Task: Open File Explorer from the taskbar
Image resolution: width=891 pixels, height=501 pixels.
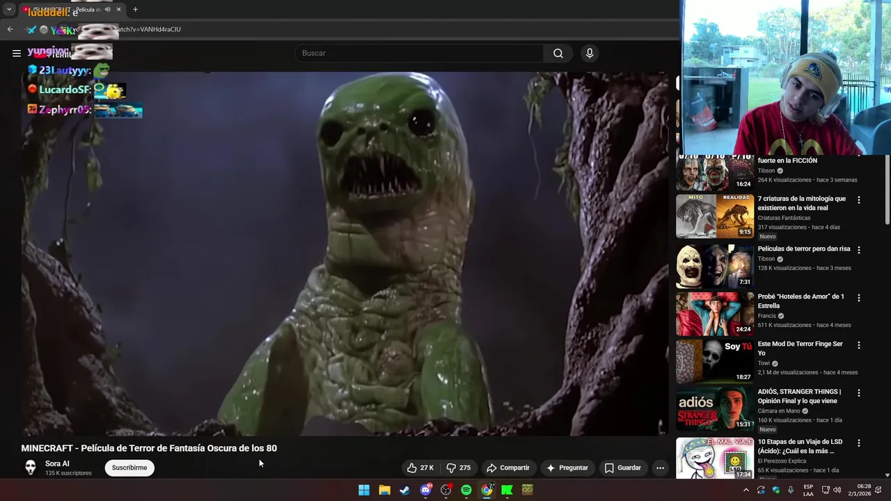Action: click(384, 490)
